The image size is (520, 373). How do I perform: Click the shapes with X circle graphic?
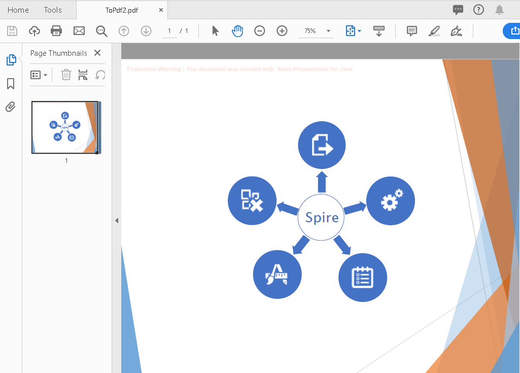click(252, 200)
